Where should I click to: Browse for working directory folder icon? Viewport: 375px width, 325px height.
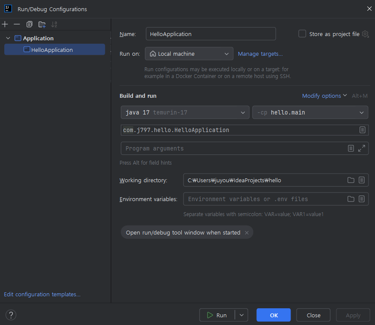coord(351,180)
